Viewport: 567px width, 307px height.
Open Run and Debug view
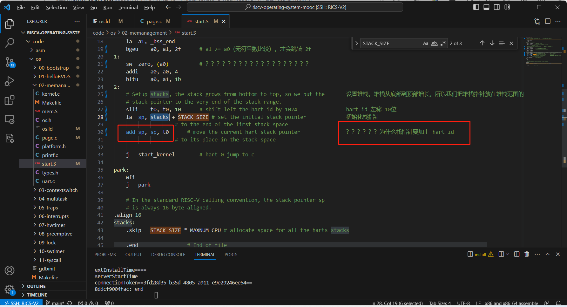coord(10,81)
